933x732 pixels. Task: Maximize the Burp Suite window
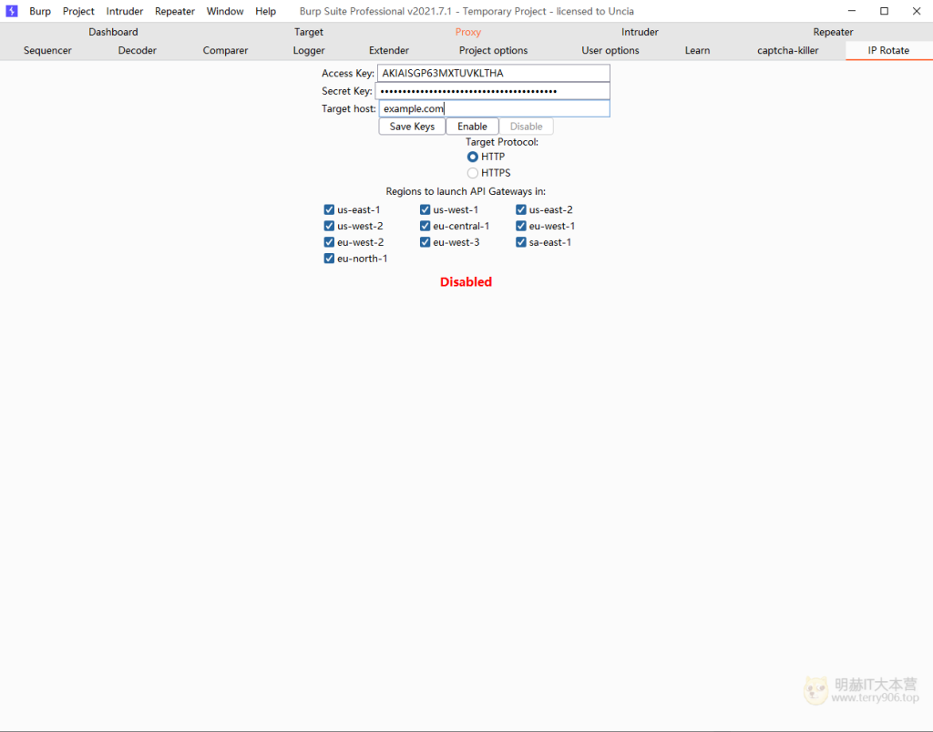point(884,11)
